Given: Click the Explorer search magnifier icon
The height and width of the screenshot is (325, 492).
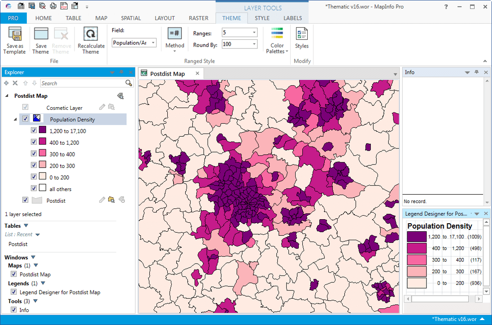Looking at the screenshot, I should point(129,83).
